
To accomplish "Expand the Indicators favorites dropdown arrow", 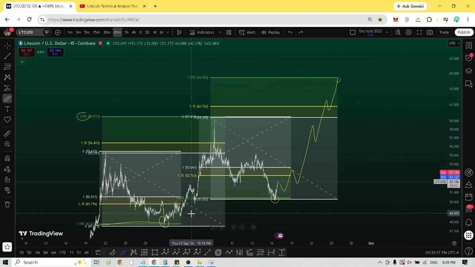I will [x=220, y=32].
